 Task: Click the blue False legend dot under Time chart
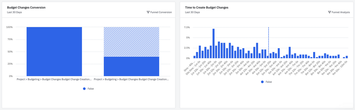pos(262,82)
